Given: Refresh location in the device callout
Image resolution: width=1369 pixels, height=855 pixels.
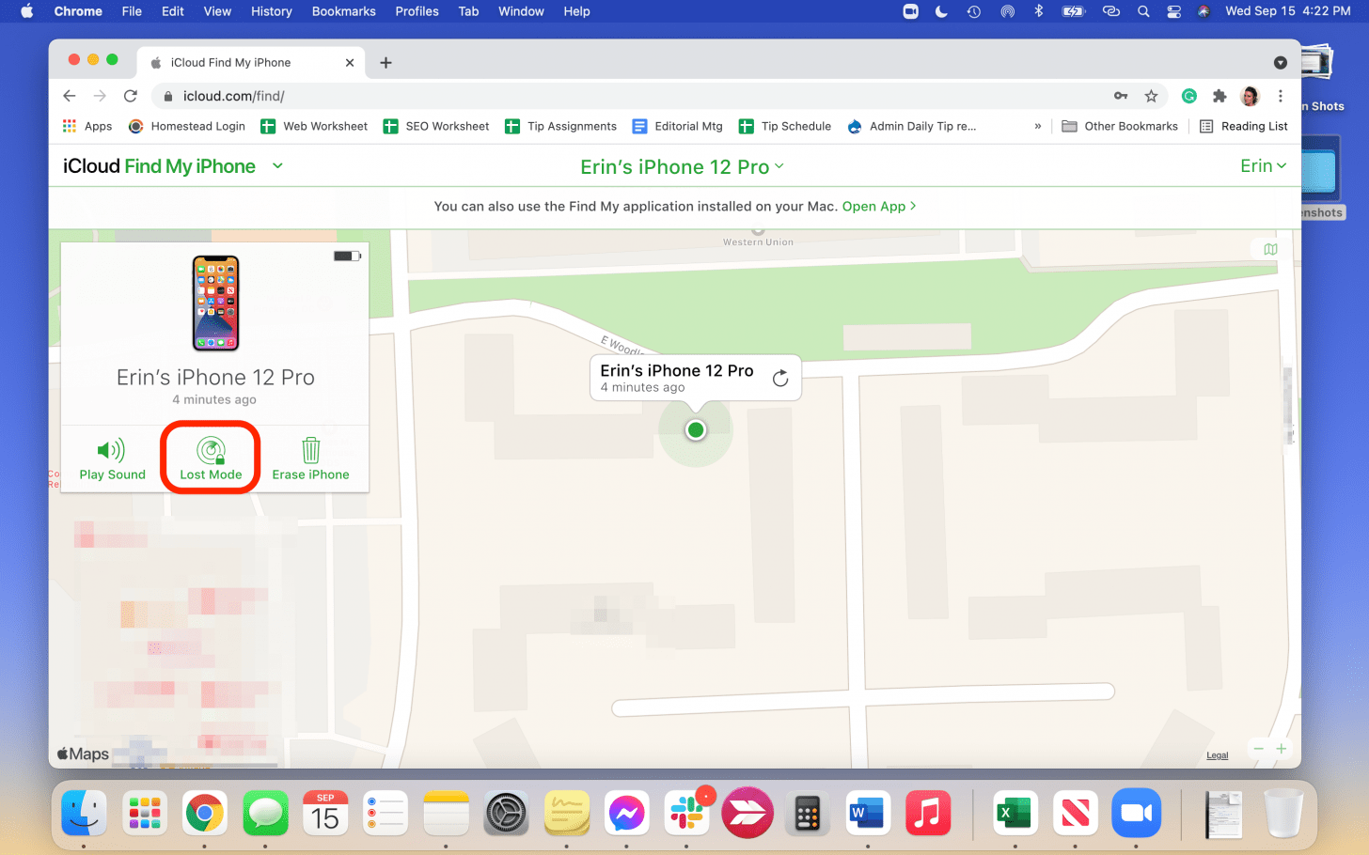Looking at the screenshot, I should point(780,378).
